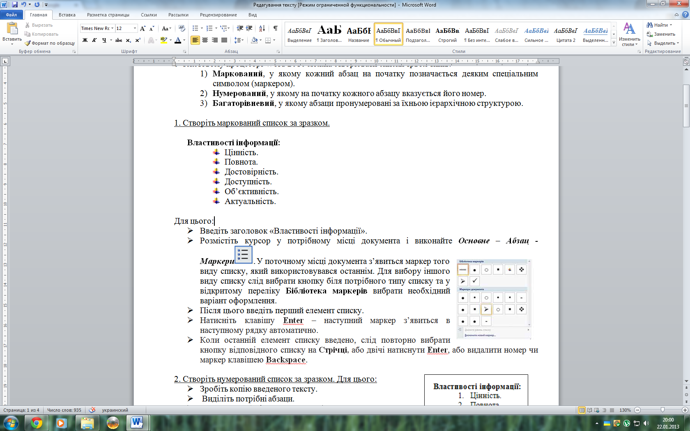Screen dimensions: 690x431
Task: Toggle Italic (К) formatting
Action: pyautogui.click(x=94, y=40)
